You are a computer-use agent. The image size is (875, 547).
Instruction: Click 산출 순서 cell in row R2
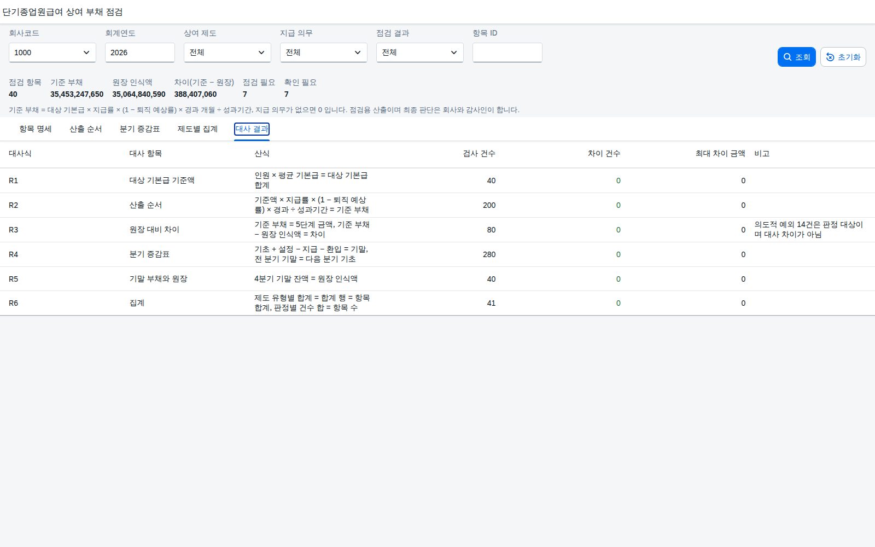tap(145, 205)
